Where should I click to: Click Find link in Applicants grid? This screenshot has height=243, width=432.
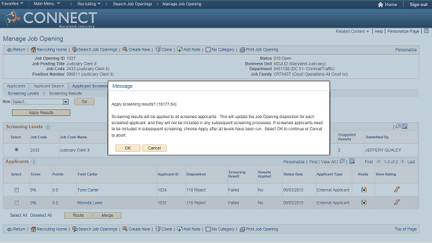coord(313,162)
